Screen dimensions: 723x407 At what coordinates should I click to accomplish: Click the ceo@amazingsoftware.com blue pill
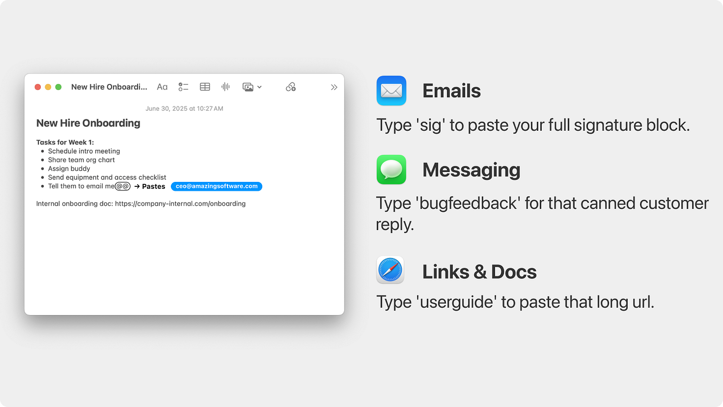tap(217, 186)
